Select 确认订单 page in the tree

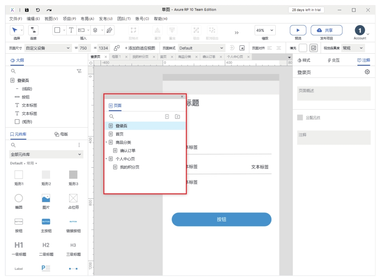(x=128, y=151)
